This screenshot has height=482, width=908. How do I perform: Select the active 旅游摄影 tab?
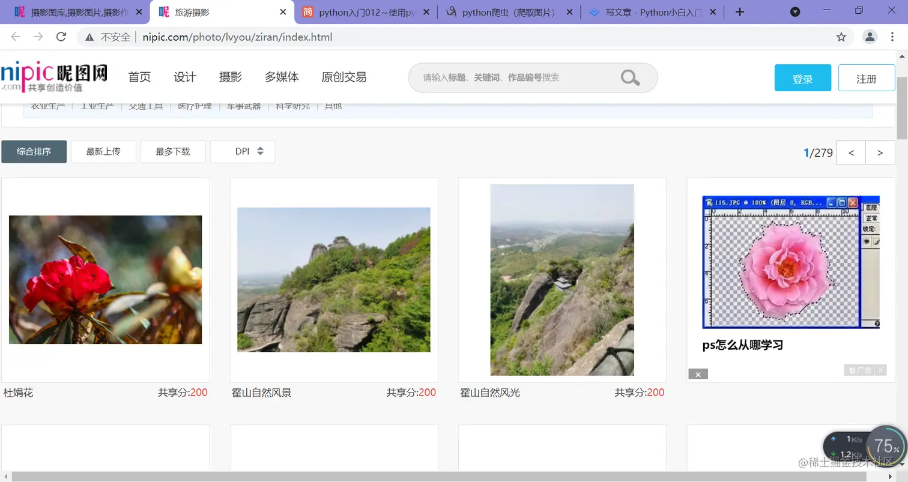[221, 12]
